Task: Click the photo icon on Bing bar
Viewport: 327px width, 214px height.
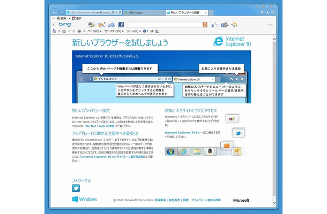Action: [92, 25]
